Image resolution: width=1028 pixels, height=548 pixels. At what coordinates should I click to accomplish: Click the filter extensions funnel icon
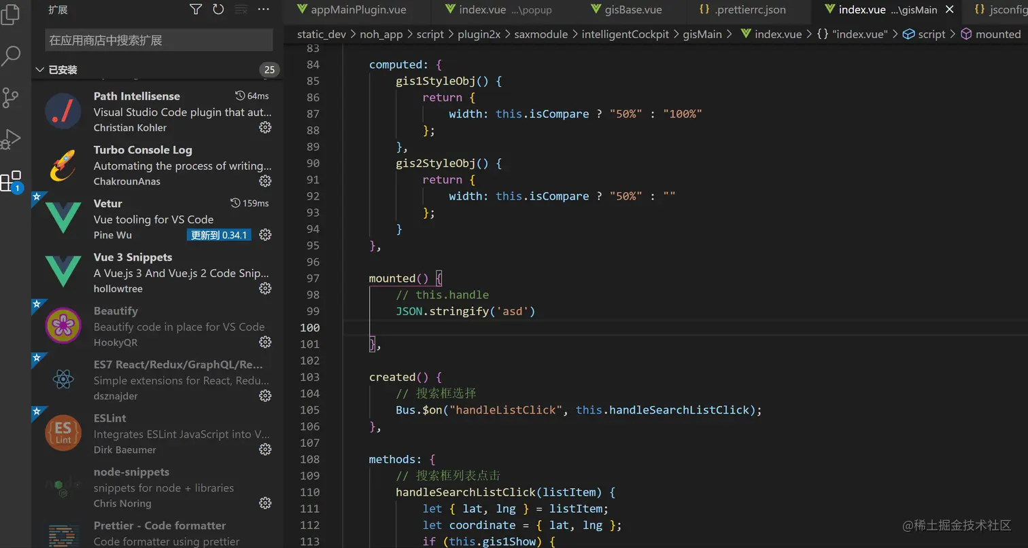196,9
